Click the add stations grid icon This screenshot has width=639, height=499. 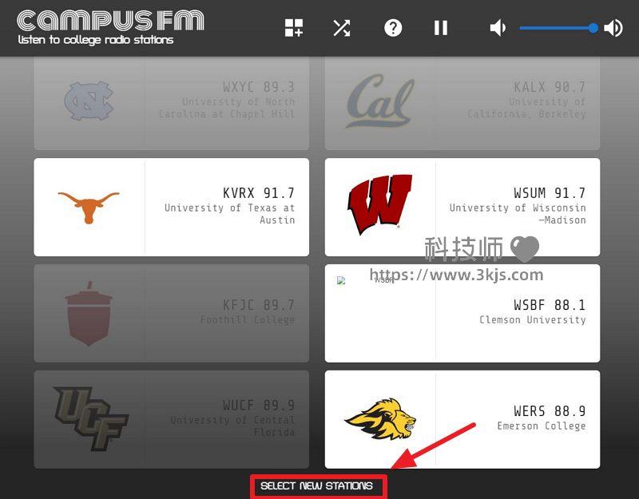(294, 28)
